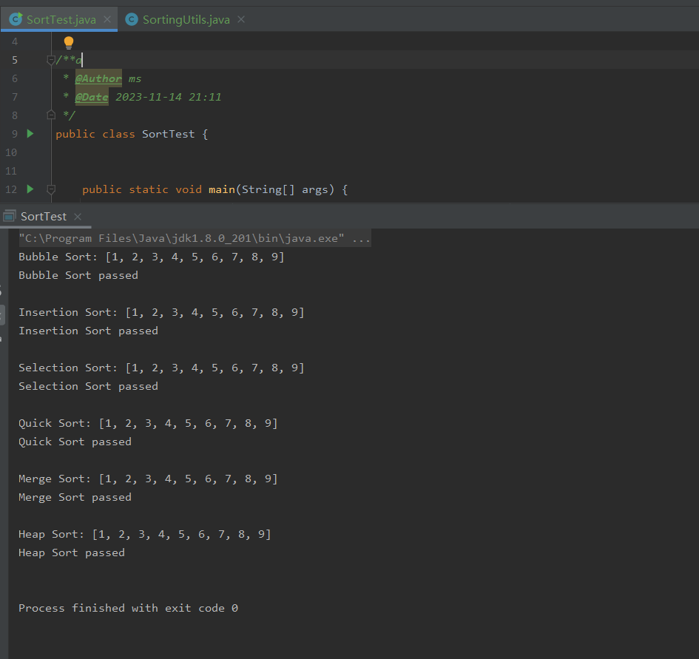Click the SortingUtils.java class file icon
Screen dimensions: 699x659
132,19
